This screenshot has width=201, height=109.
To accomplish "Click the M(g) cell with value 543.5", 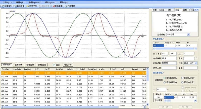I will 181,46.
